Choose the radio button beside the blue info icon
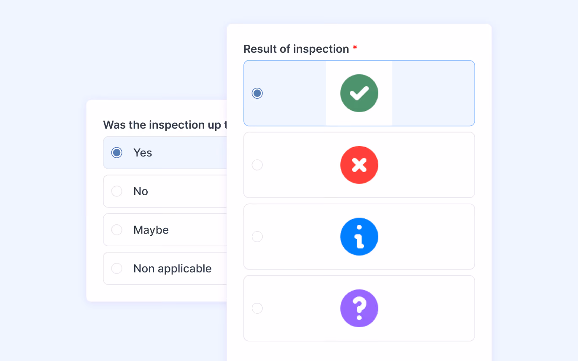 tap(257, 237)
